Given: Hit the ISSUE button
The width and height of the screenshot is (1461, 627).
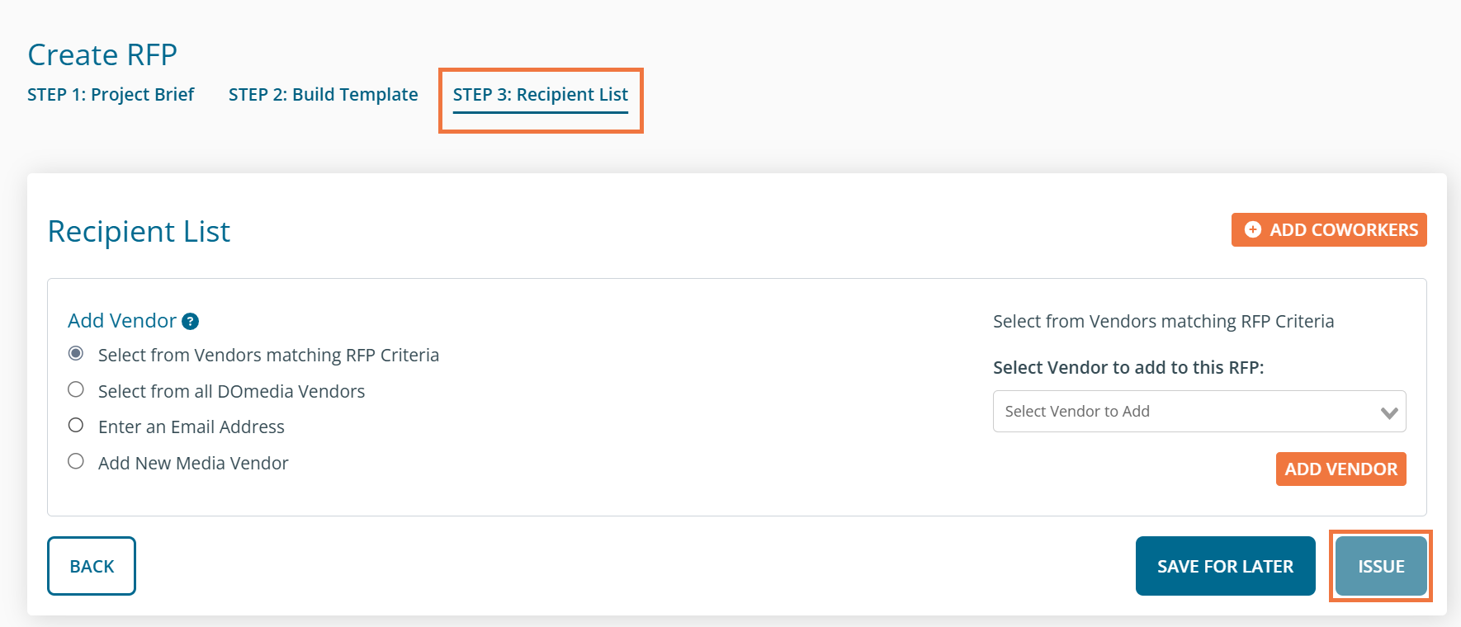Looking at the screenshot, I should coord(1381,567).
